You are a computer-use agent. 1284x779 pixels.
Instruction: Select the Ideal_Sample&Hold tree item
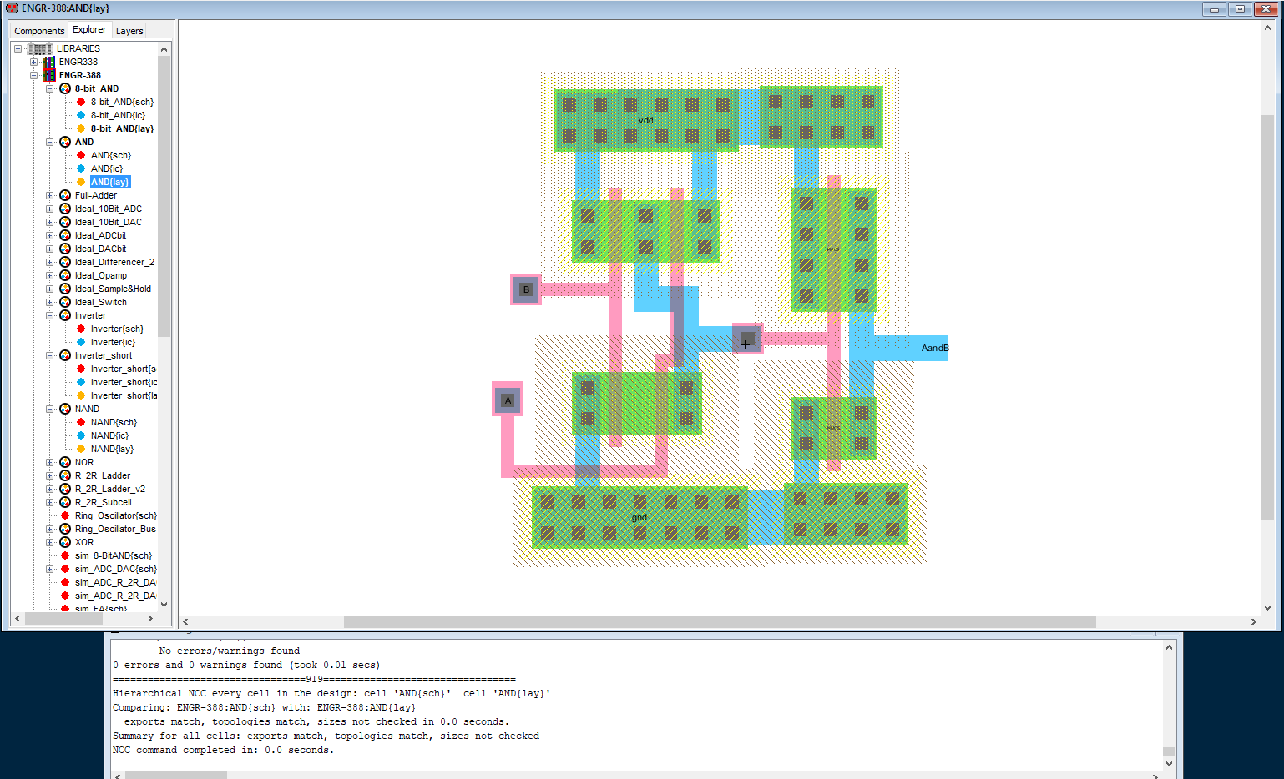(x=113, y=289)
